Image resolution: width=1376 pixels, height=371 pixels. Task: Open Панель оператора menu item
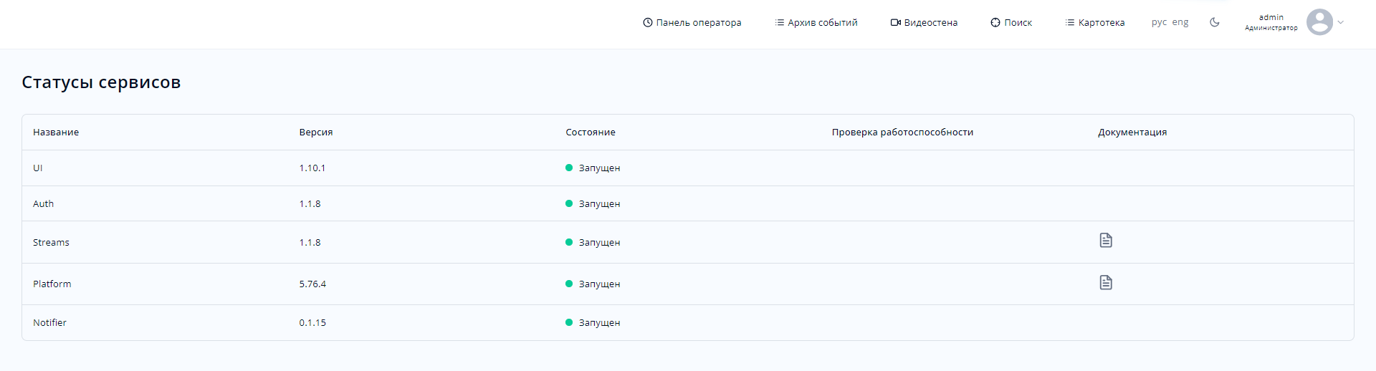[x=692, y=23]
